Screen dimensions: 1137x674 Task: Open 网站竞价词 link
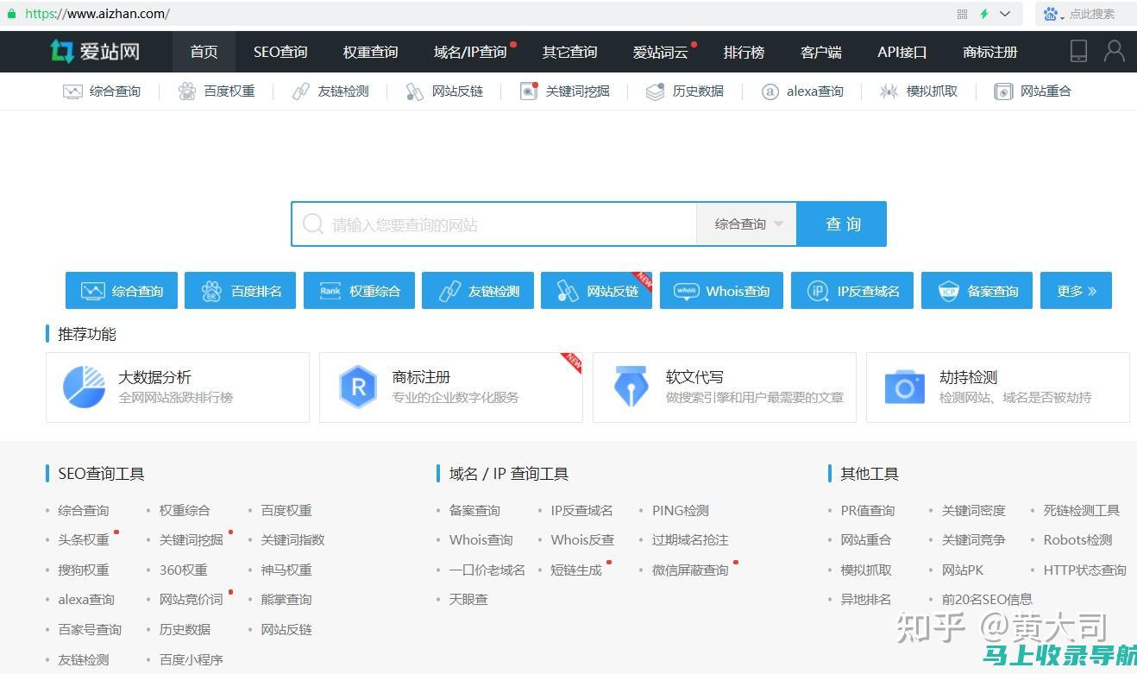point(192,600)
